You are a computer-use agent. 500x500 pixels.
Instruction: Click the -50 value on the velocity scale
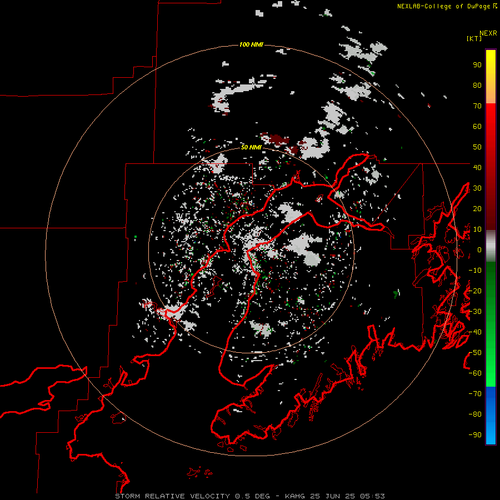coord(475,353)
